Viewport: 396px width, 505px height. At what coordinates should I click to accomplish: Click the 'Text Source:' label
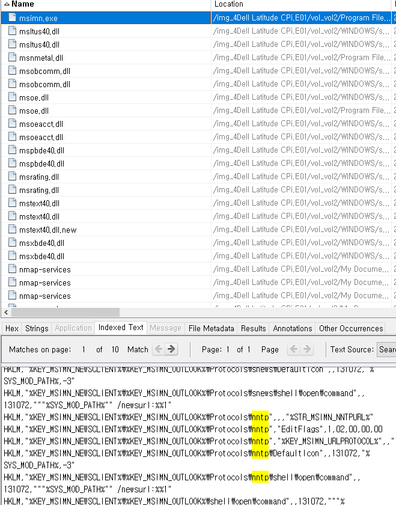(x=352, y=349)
